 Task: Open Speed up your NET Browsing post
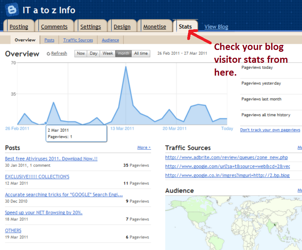coord(44,213)
